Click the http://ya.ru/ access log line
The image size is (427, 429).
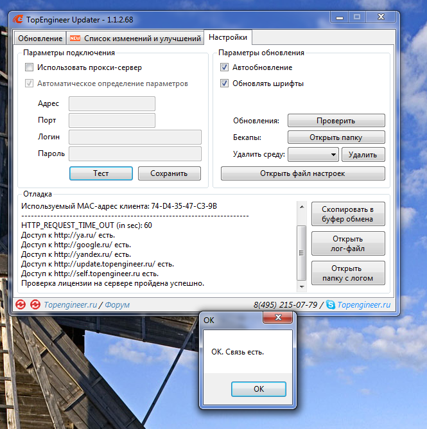[68, 235]
